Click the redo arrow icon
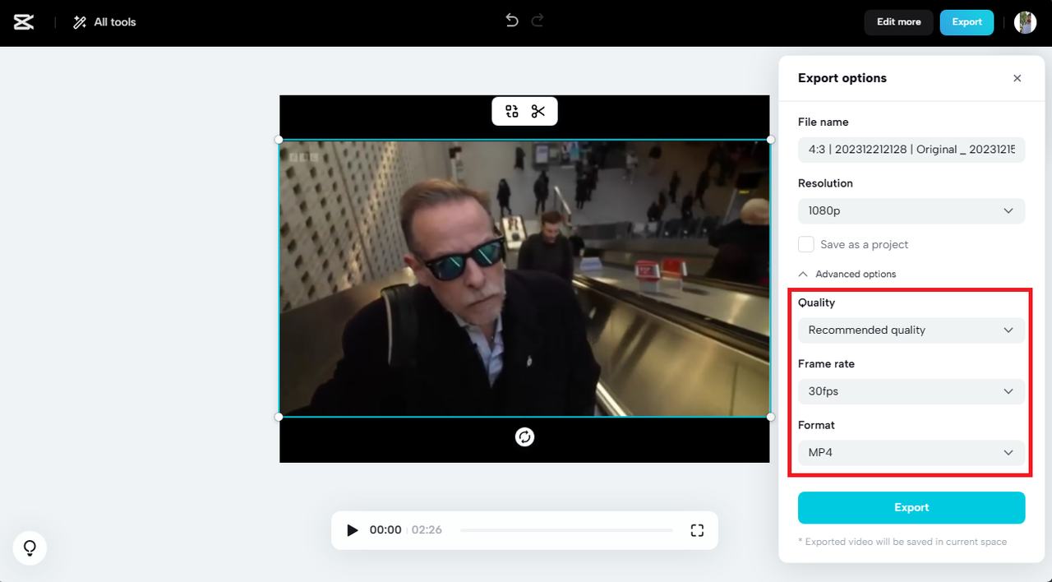The width and height of the screenshot is (1052, 582). [538, 21]
